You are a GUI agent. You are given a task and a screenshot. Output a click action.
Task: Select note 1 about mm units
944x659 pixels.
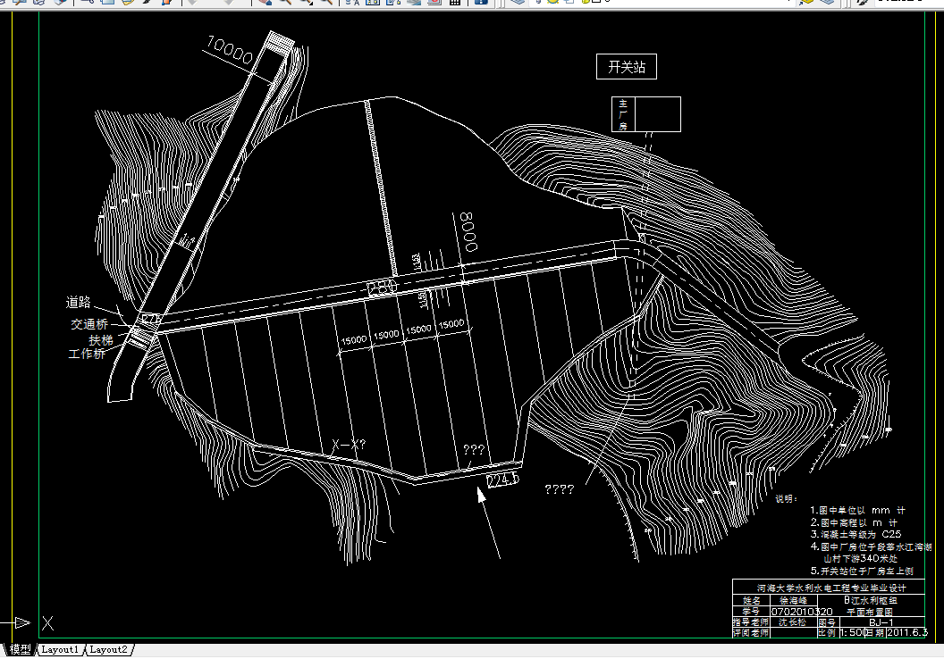857,511
